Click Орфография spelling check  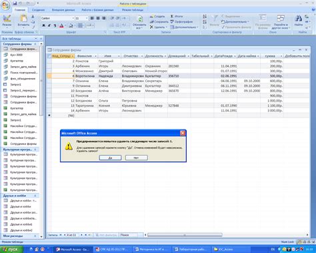[181, 22]
